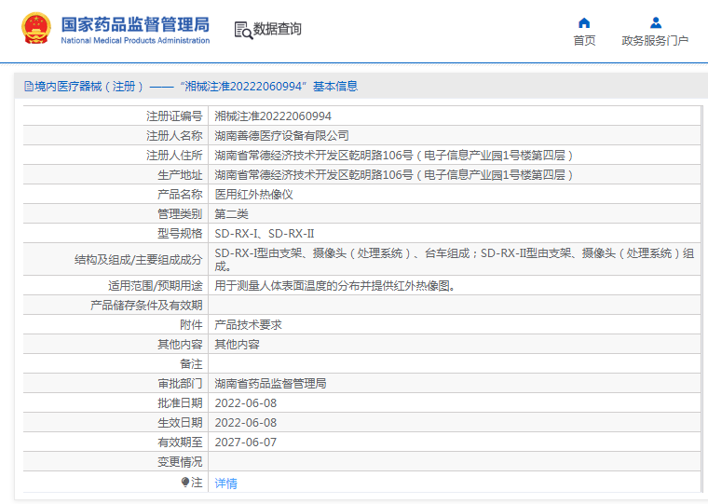Click 国家药品监督管理局 site title

135,24
